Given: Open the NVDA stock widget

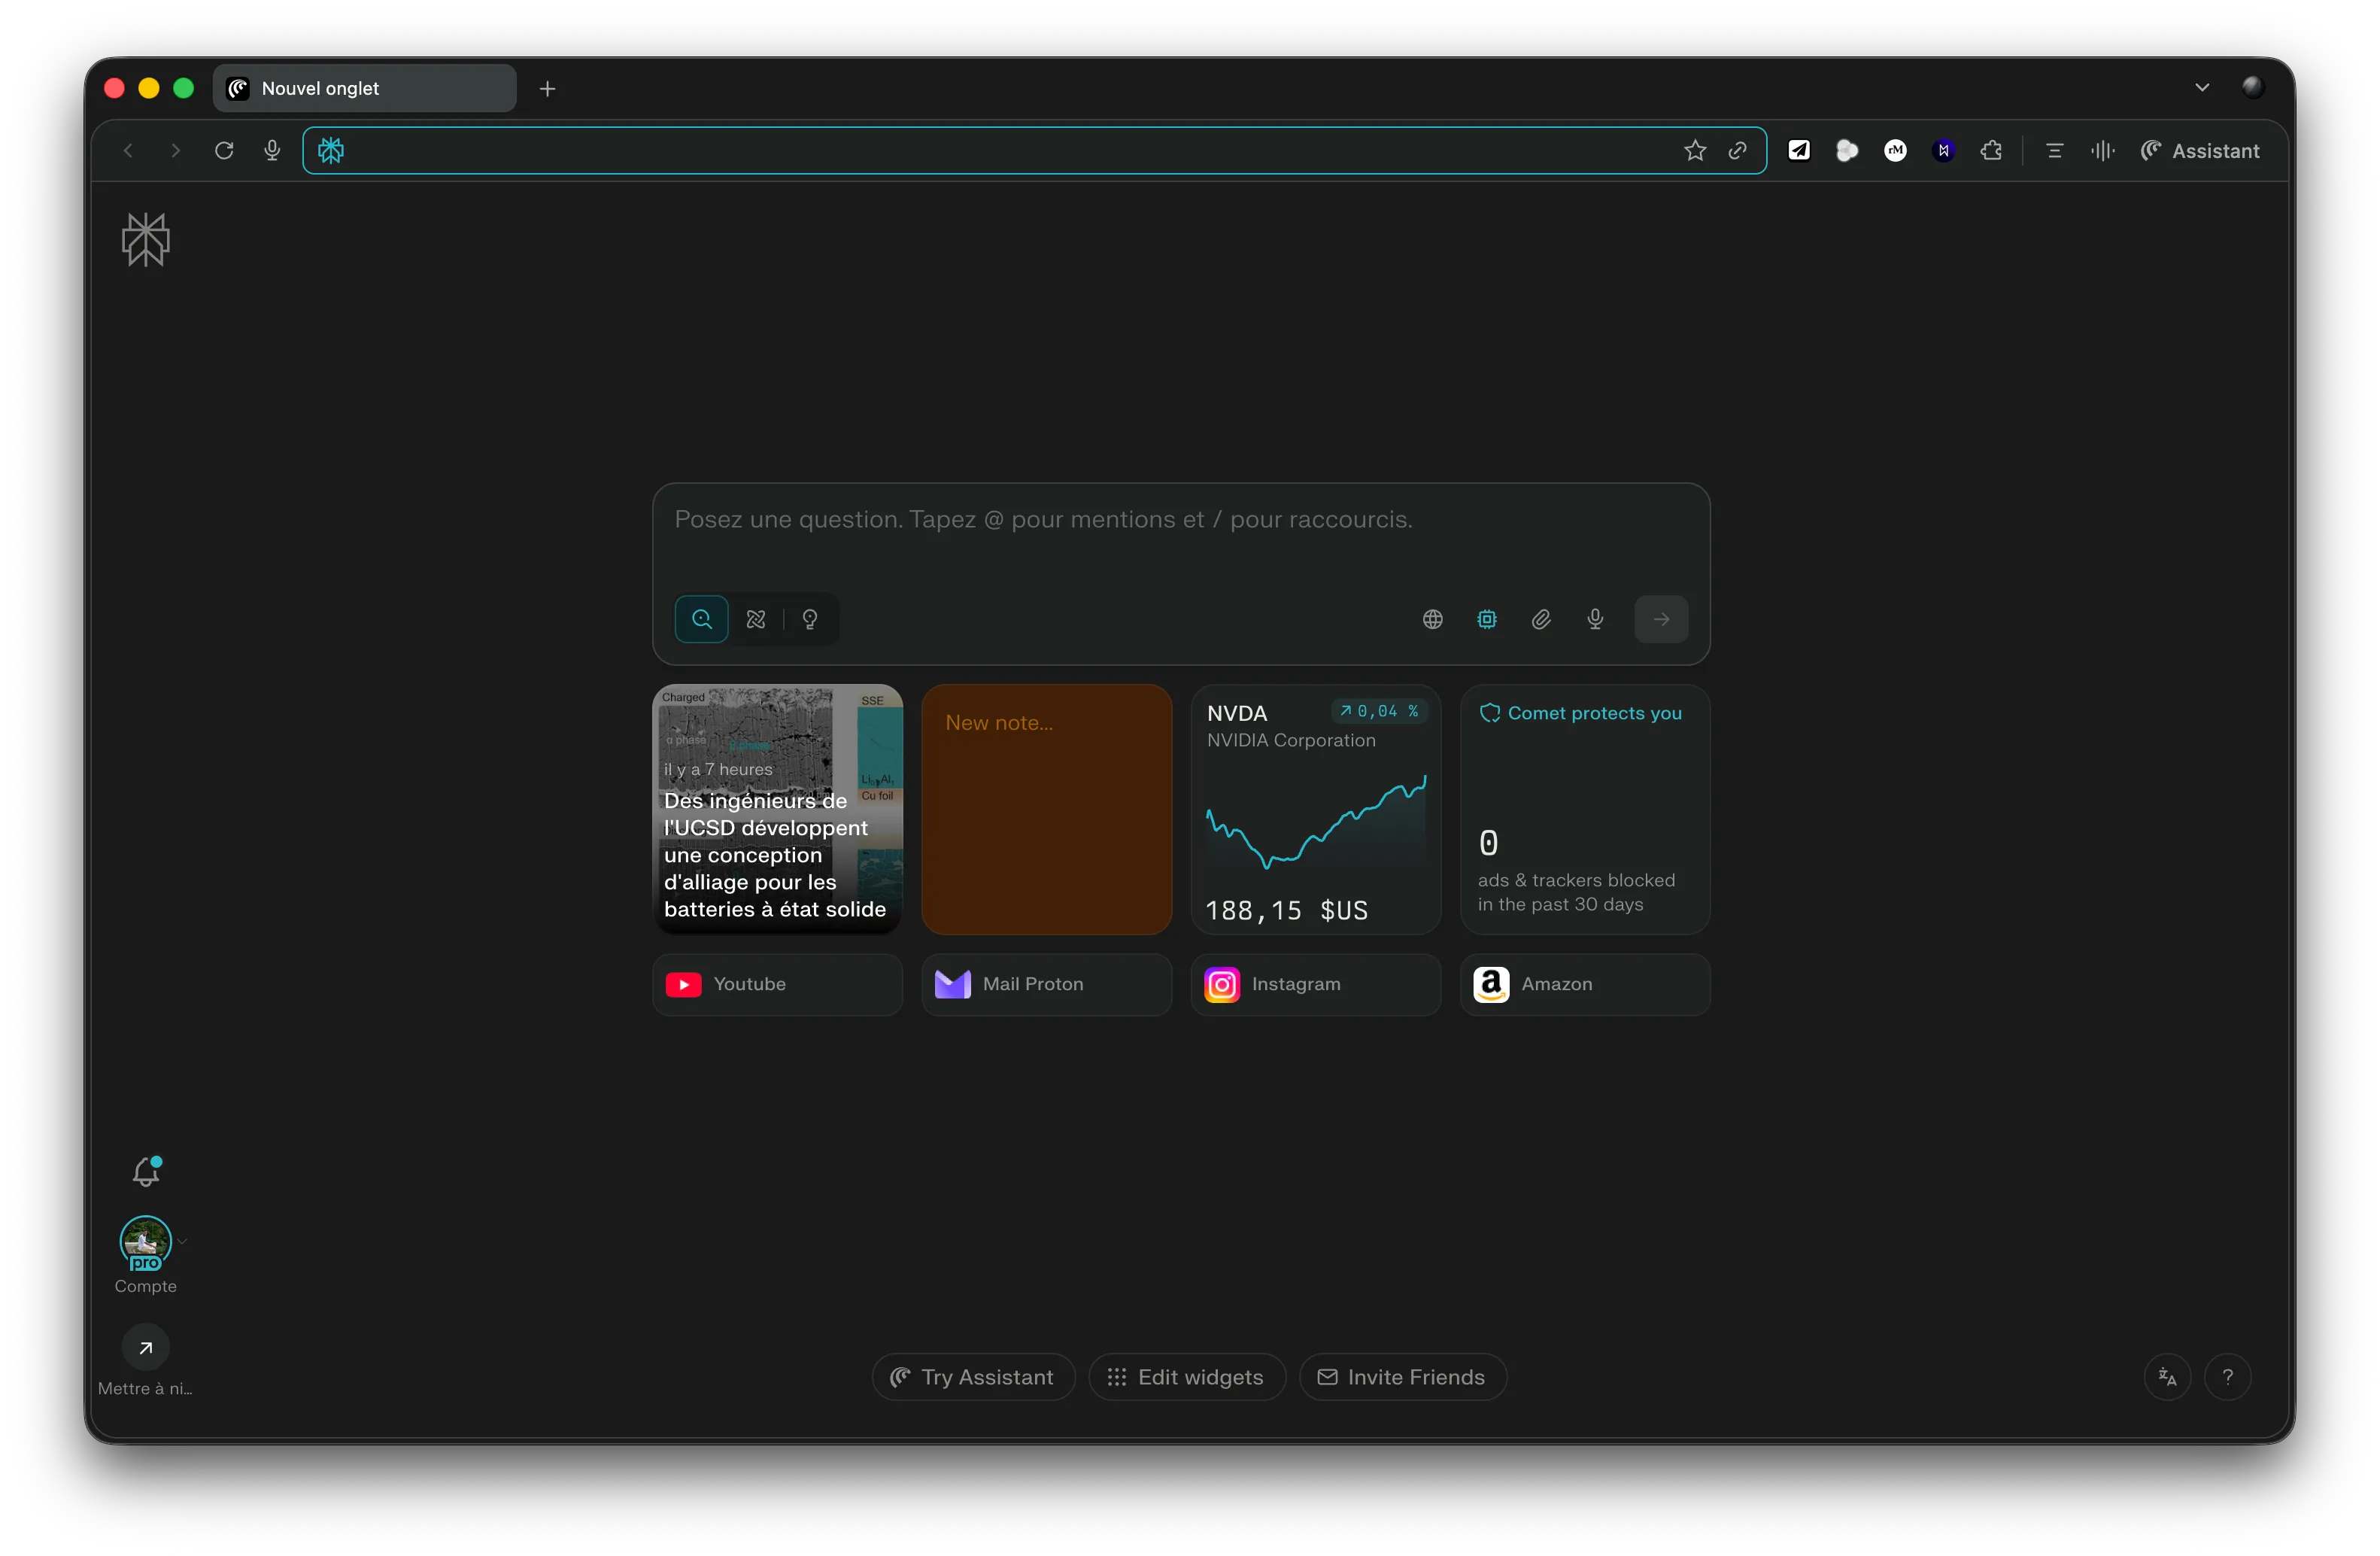Looking at the screenshot, I should click(x=1315, y=810).
